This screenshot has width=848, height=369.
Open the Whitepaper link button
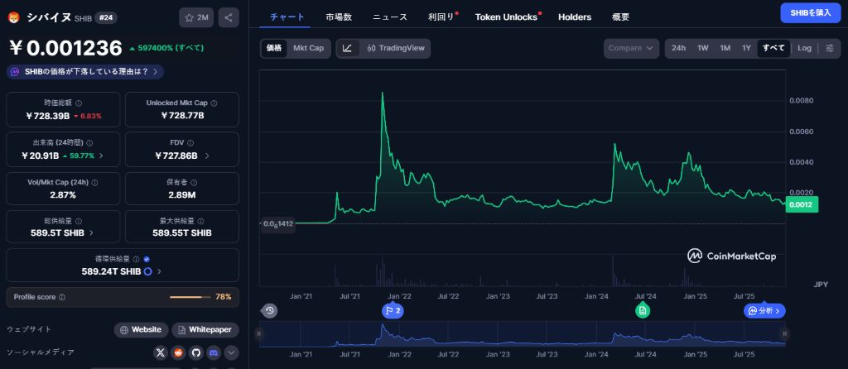point(205,329)
